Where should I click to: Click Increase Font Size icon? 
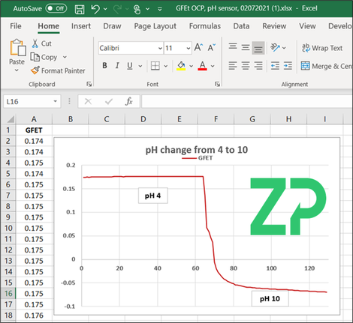198,47
